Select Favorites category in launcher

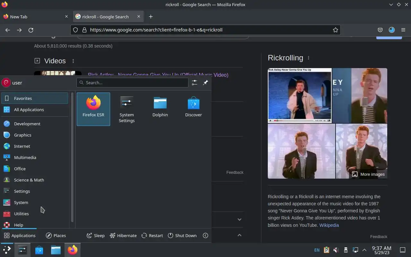35,98
